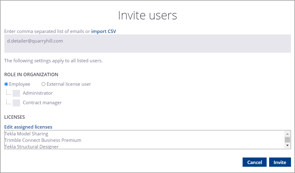Select Tekla Model Sharing in licenses list

click(x=27, y=134)
